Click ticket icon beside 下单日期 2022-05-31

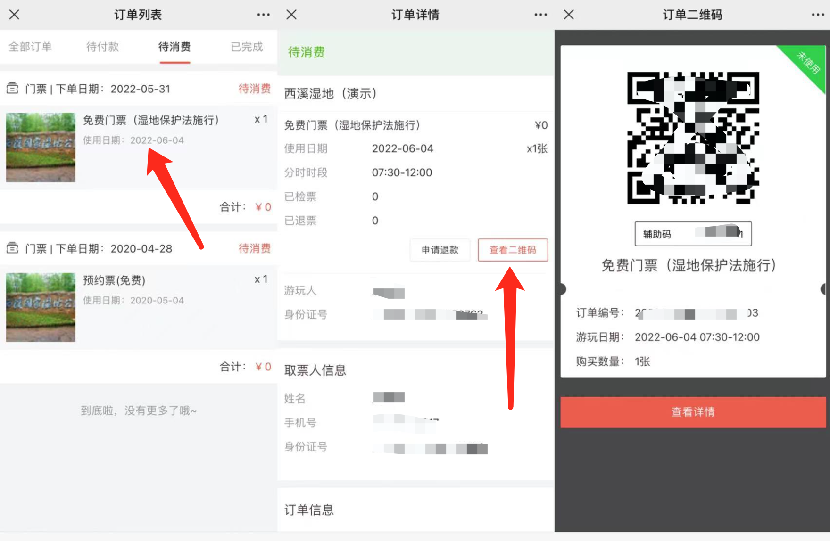[x=12, y=88]
